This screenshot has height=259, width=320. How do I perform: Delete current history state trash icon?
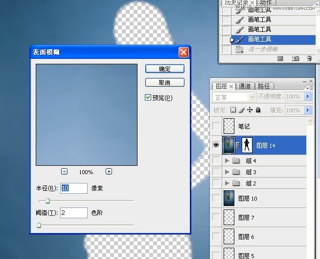coord(309,59)
